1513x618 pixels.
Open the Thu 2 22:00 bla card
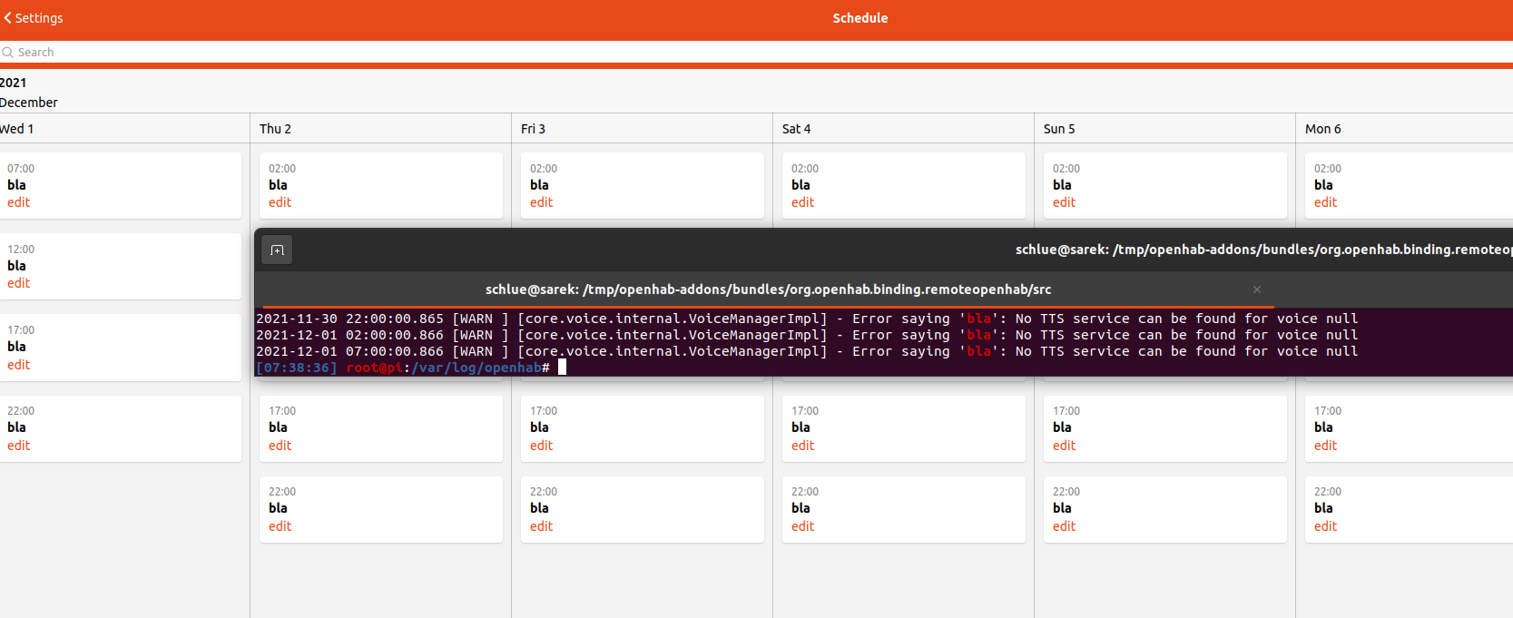(380, 508)
